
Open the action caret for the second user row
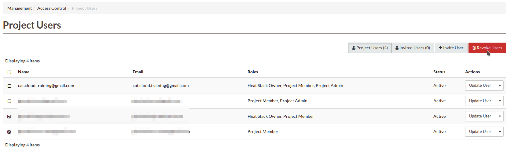click(x=499, y=101)
